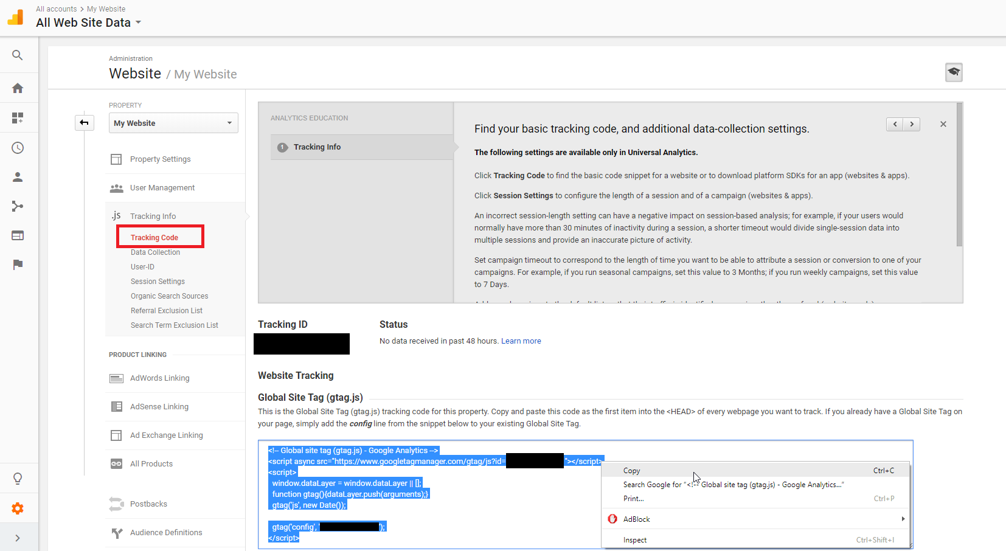Click the Audience Definitions funnel icon
Screen dimensions: 1006x551
(117, 533)
